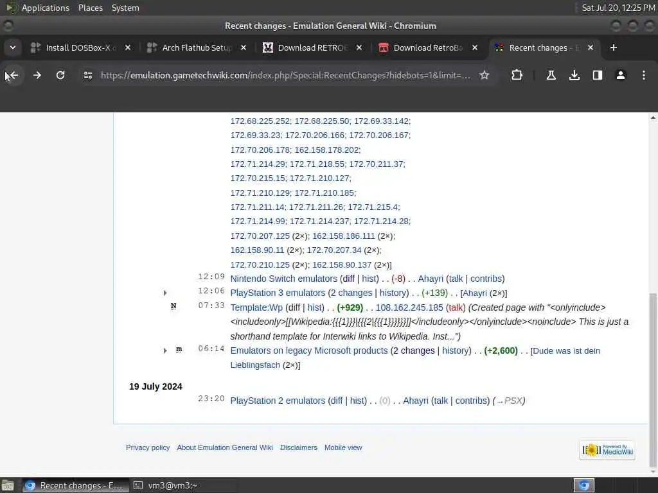The width and height of the screenshot is (658, 493).
Task: Open PlayStation 2 emulators page link
Action: (278, 401)
